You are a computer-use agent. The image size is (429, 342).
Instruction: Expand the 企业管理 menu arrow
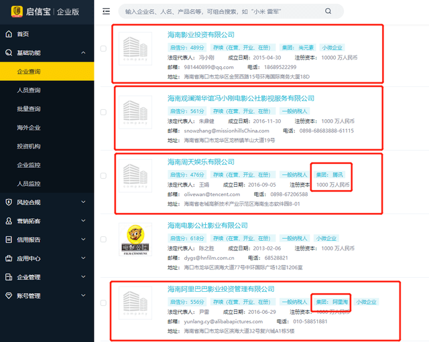pos(82,277)
